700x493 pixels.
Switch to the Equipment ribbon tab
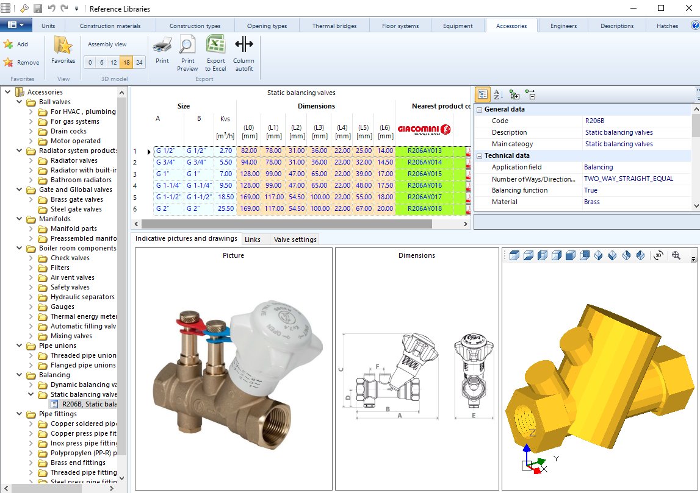click(x=457, y=26)
